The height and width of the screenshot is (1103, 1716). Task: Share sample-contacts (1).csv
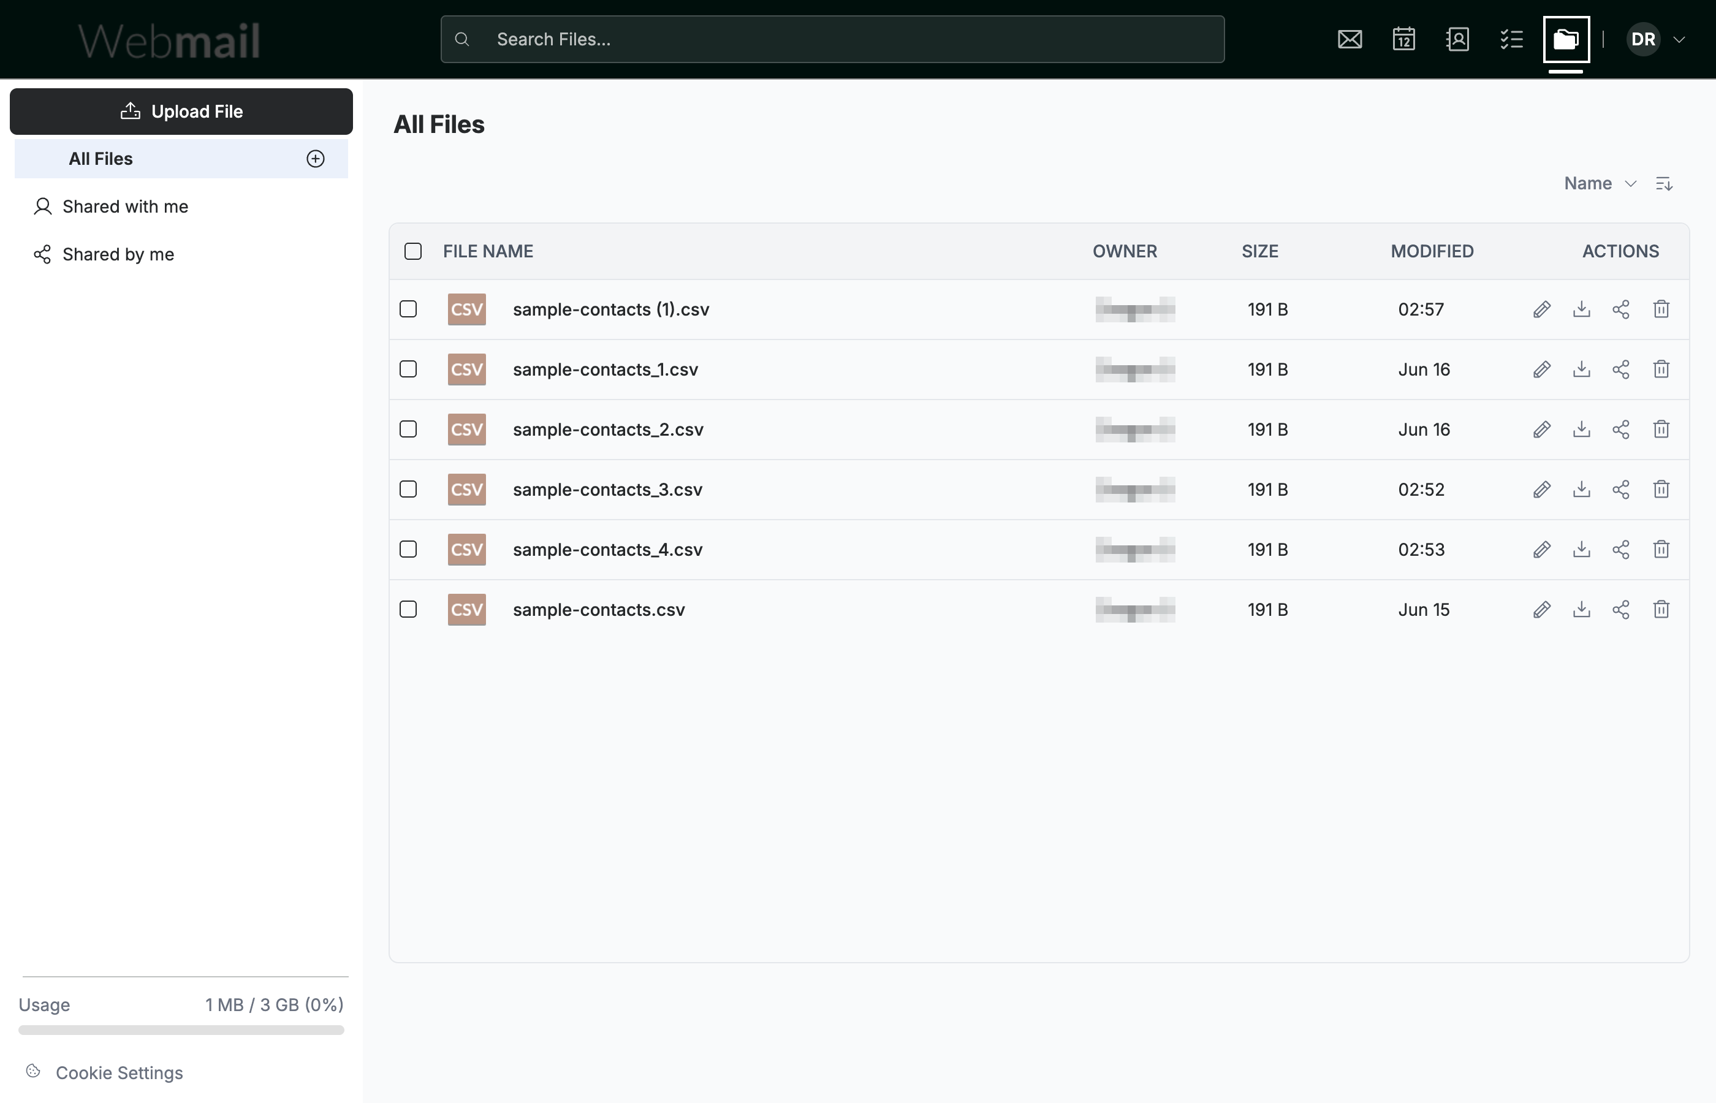coord(1621,309)
